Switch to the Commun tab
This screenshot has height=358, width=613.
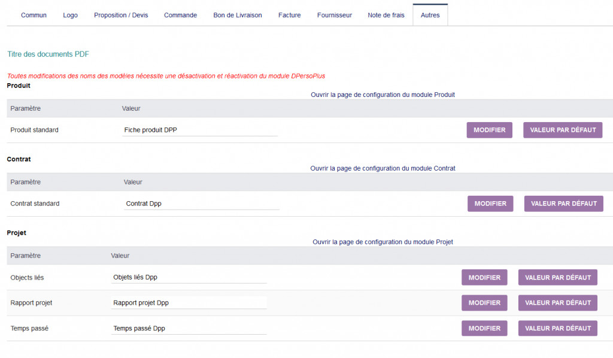click(34, 15)
